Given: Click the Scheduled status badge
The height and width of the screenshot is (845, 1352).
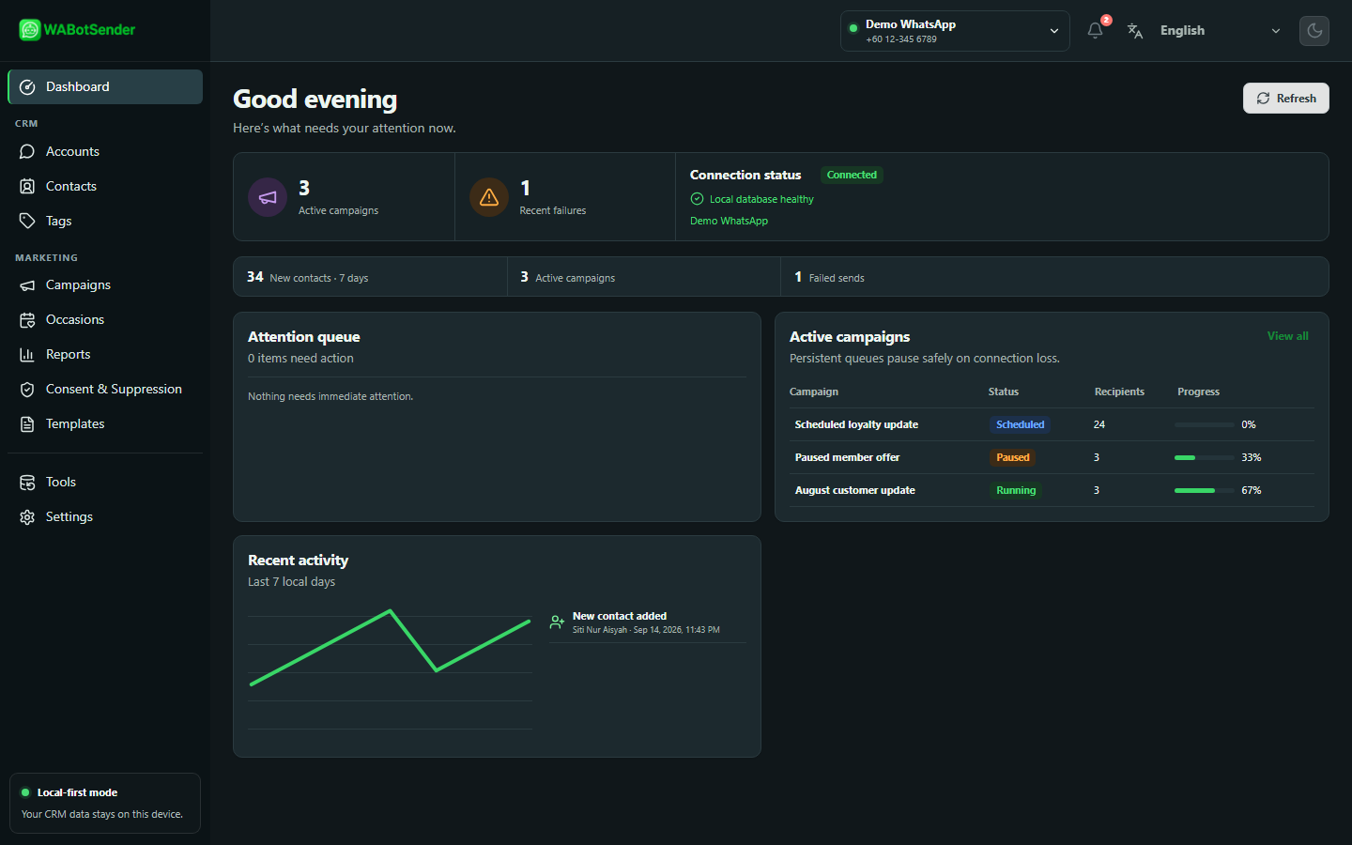Looking at the screenshot, I should click(1020, 424).
